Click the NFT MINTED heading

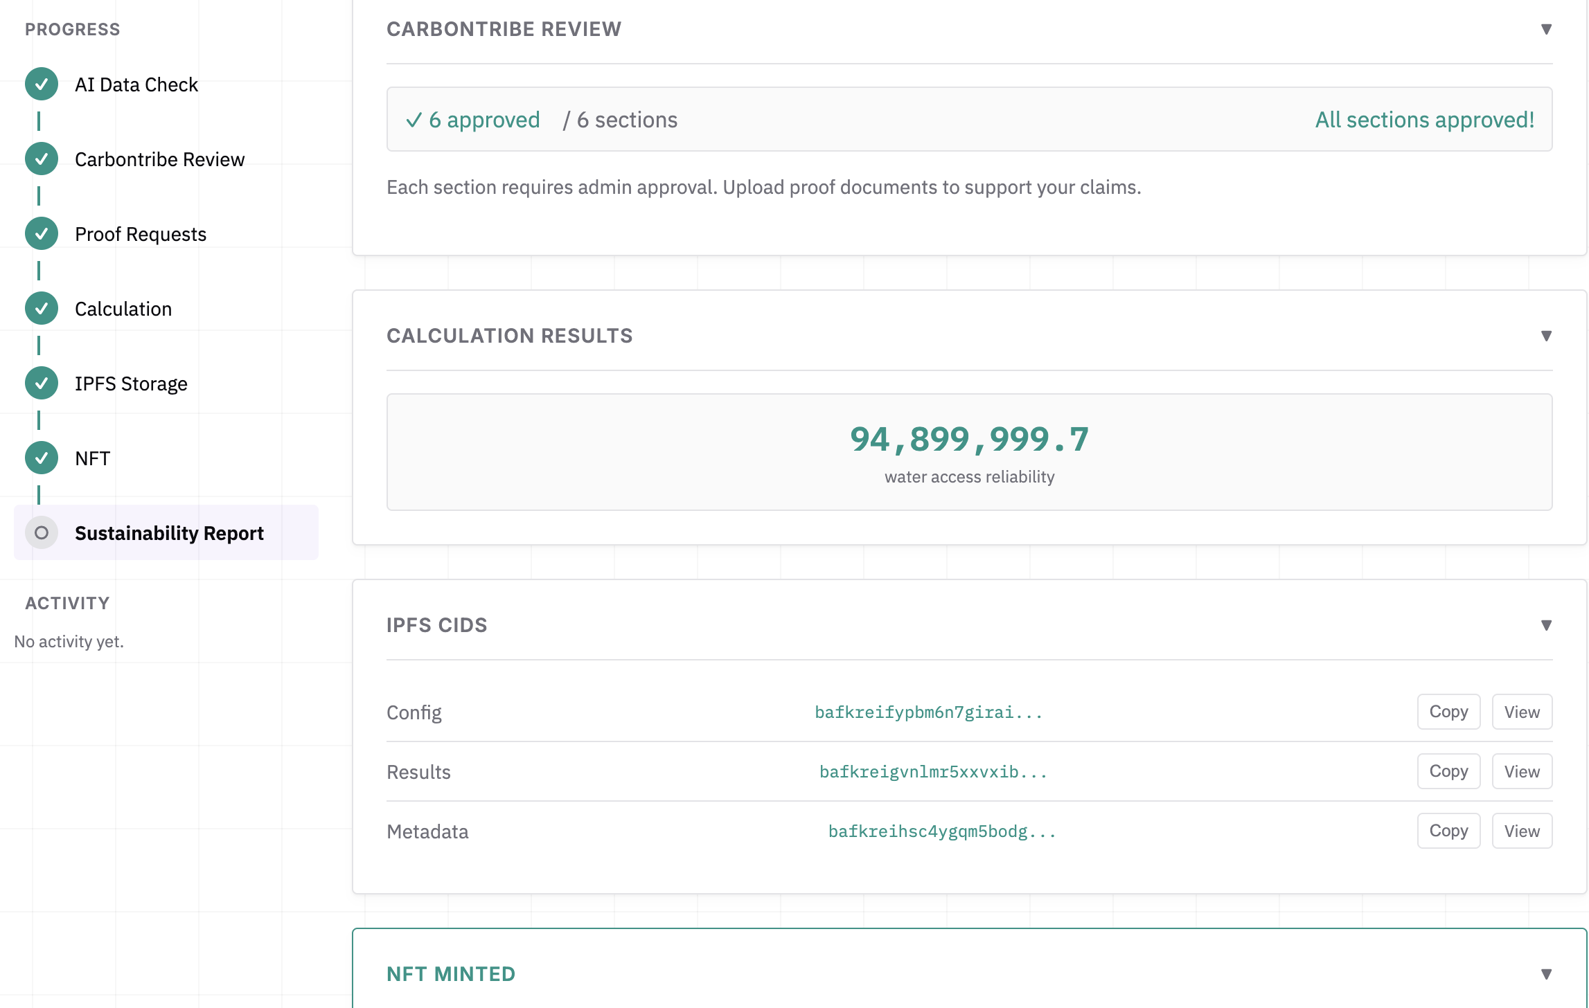[451, 974]
